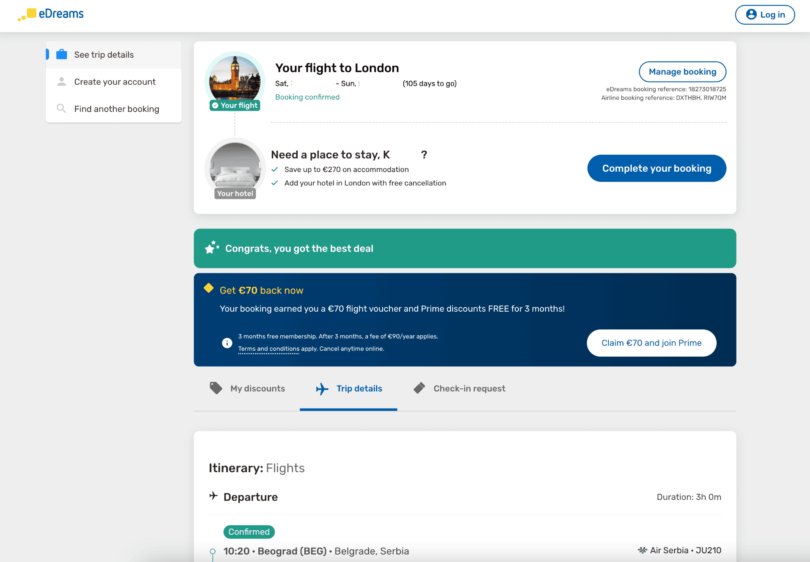Viewport: 810px width, 562px height.
Task: Click Complete your booking button
Action: pos(657,168)
